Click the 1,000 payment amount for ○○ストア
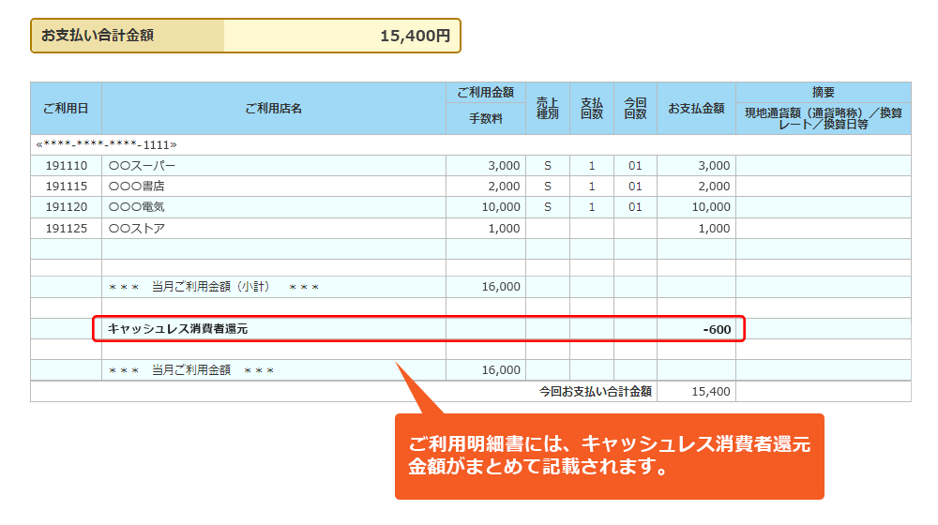Viewport: 938px width, 525px height. pos(714,229)
